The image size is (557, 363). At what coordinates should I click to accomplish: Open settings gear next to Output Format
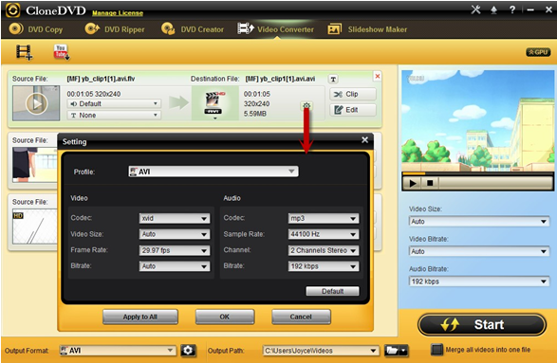coord(188,351)
